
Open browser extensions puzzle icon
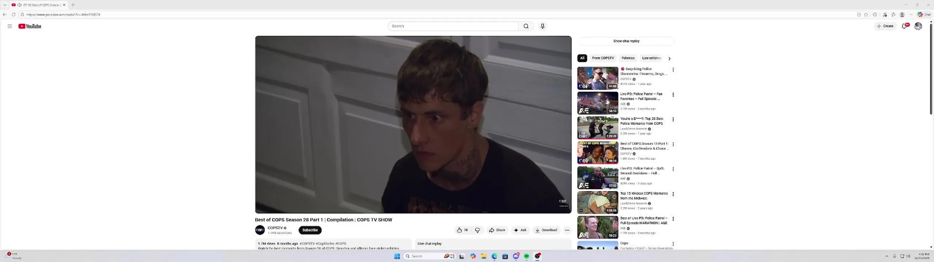point(875,15)
